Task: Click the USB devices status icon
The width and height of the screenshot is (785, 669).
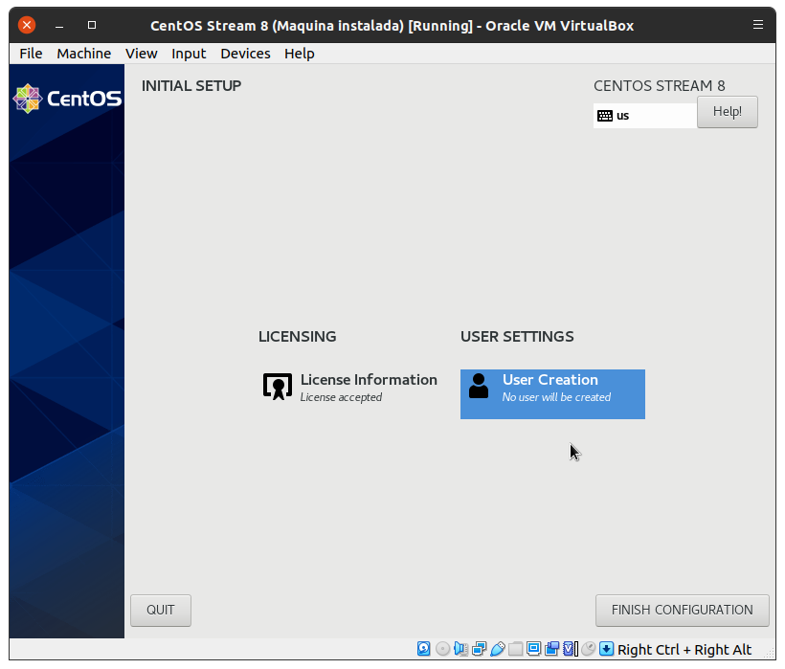Action: 497,649
